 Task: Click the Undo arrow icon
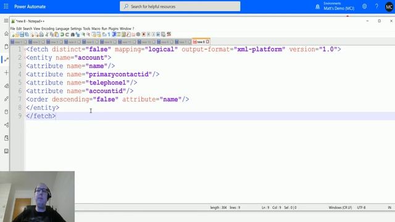click(62, 35)
